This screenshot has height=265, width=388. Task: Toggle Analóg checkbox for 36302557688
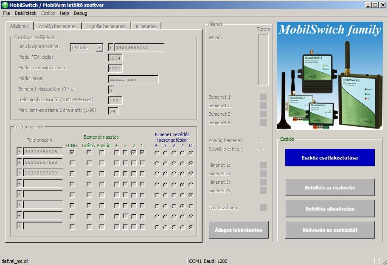point(102,174)
